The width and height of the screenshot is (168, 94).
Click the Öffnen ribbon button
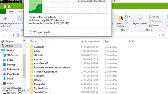[x=155, y=17]
